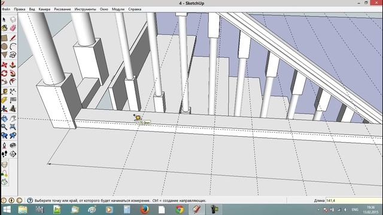383x215 pixels.
Task: Open the Справка menu
Action: tap(135, 10)
